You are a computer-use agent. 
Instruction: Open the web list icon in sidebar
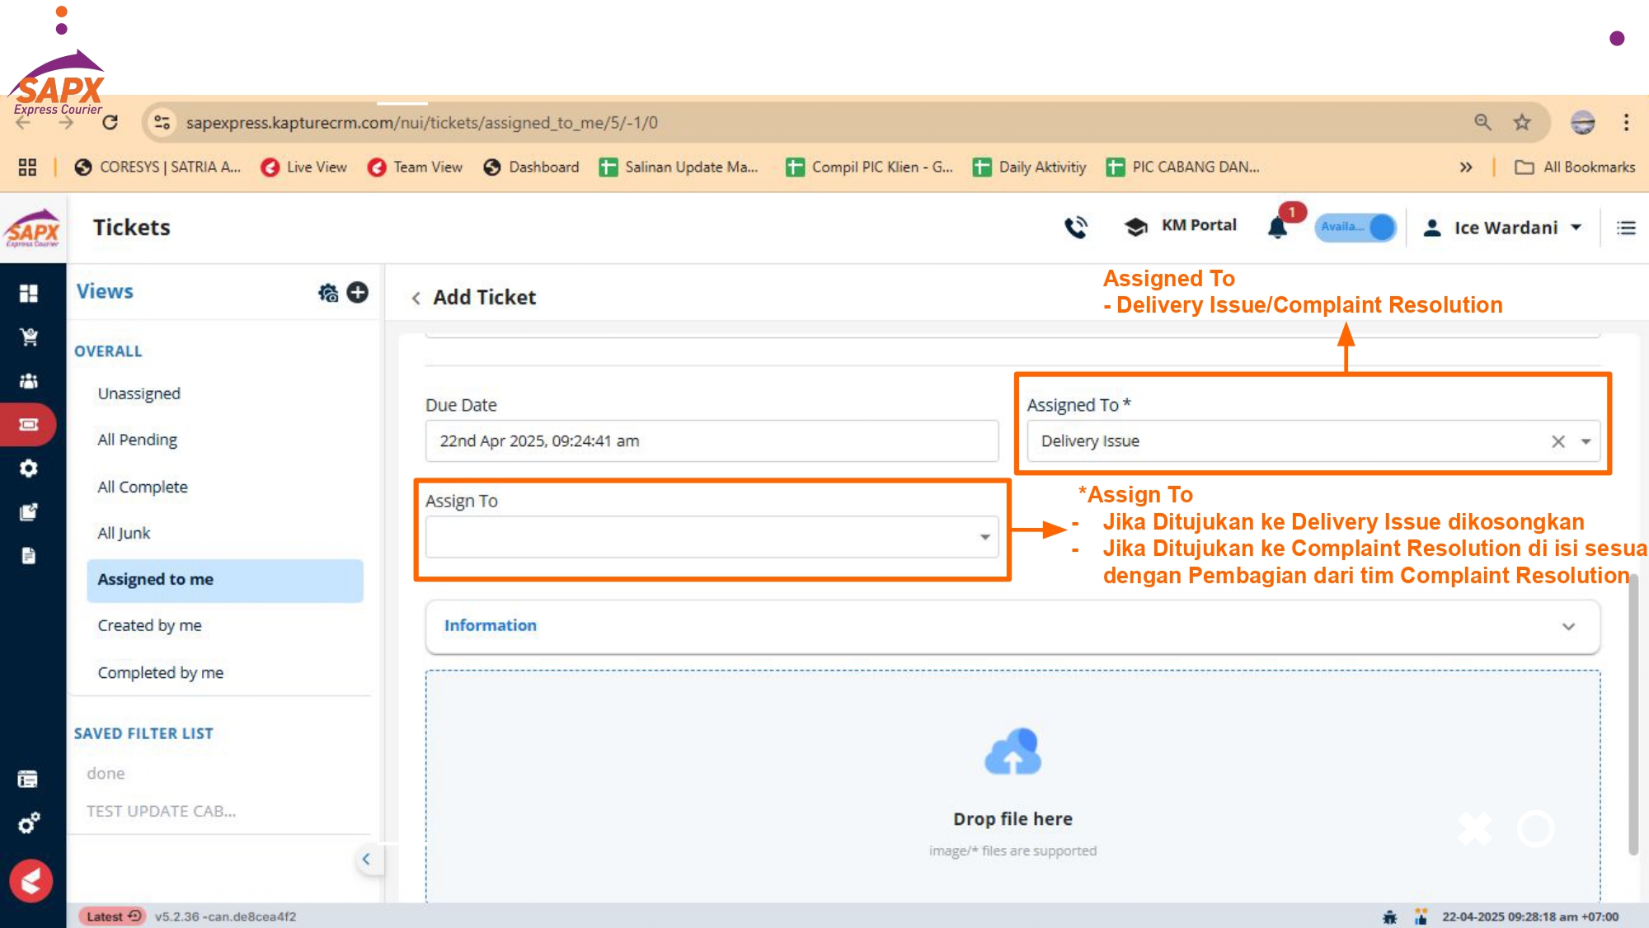28,779
